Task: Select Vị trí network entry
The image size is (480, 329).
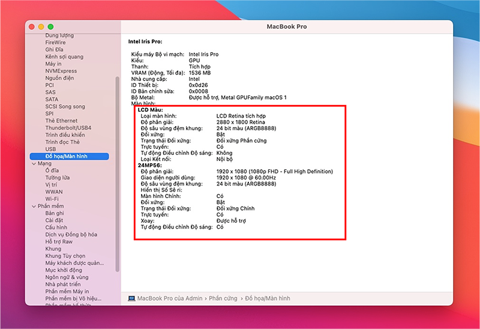Action: pos(51,185)
